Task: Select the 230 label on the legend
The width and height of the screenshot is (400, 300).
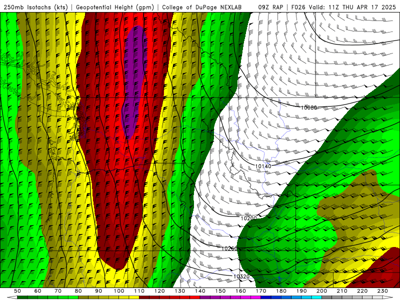Action: [382, 291]
